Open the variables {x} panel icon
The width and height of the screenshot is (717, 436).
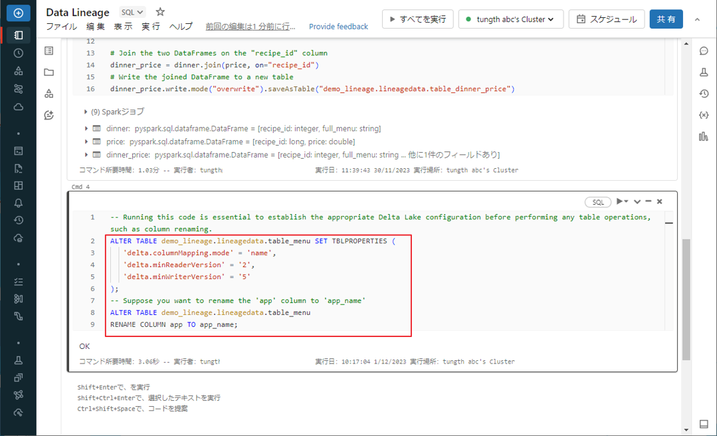tap(704, 115)
